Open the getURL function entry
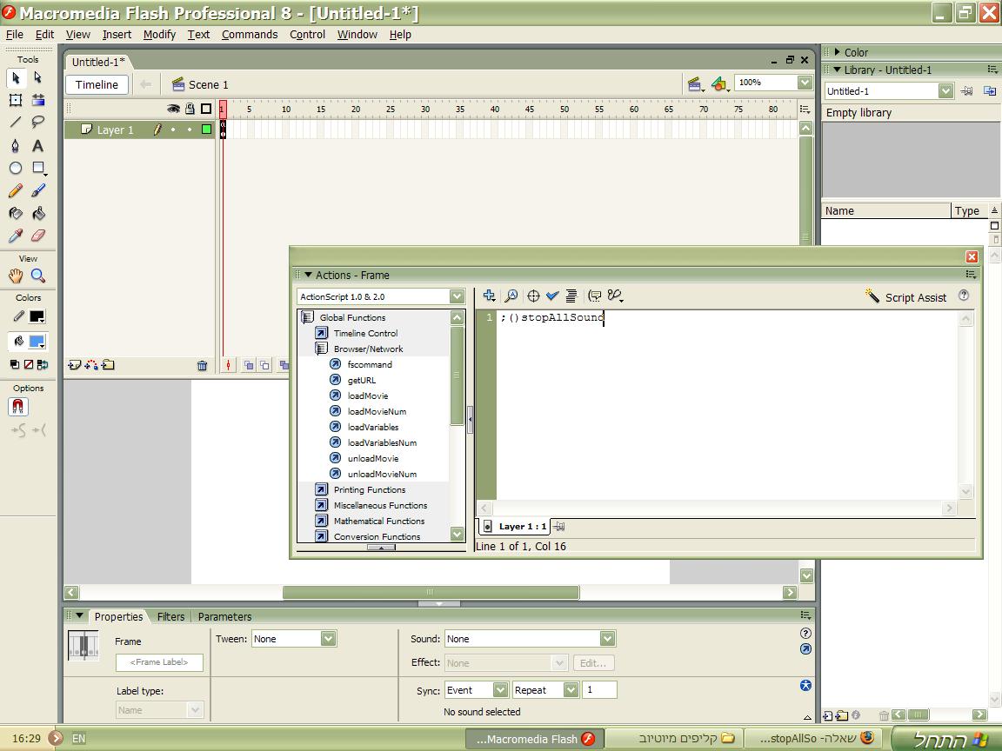This screenshot has height=751, width=1002. click(x=361, y=380)
